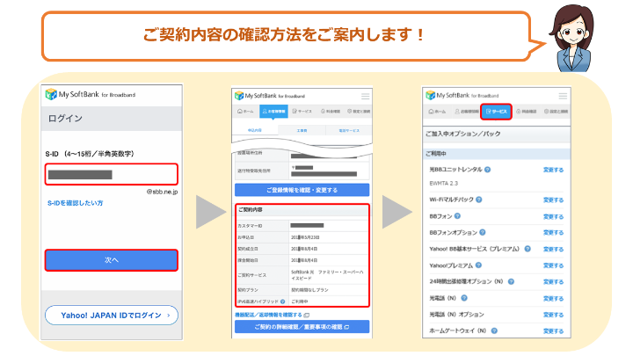Click 変更する for 24時間出張修理オプション (N)
This screenshot has width=633, height=356.
(553, 282)
